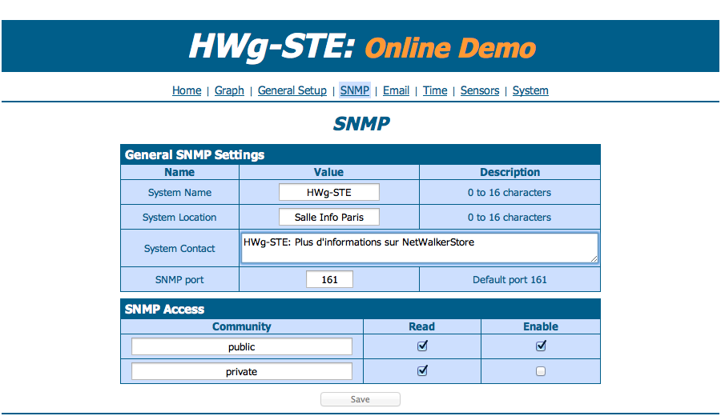
Task: Click the Name column header
Action: point(179,172)
